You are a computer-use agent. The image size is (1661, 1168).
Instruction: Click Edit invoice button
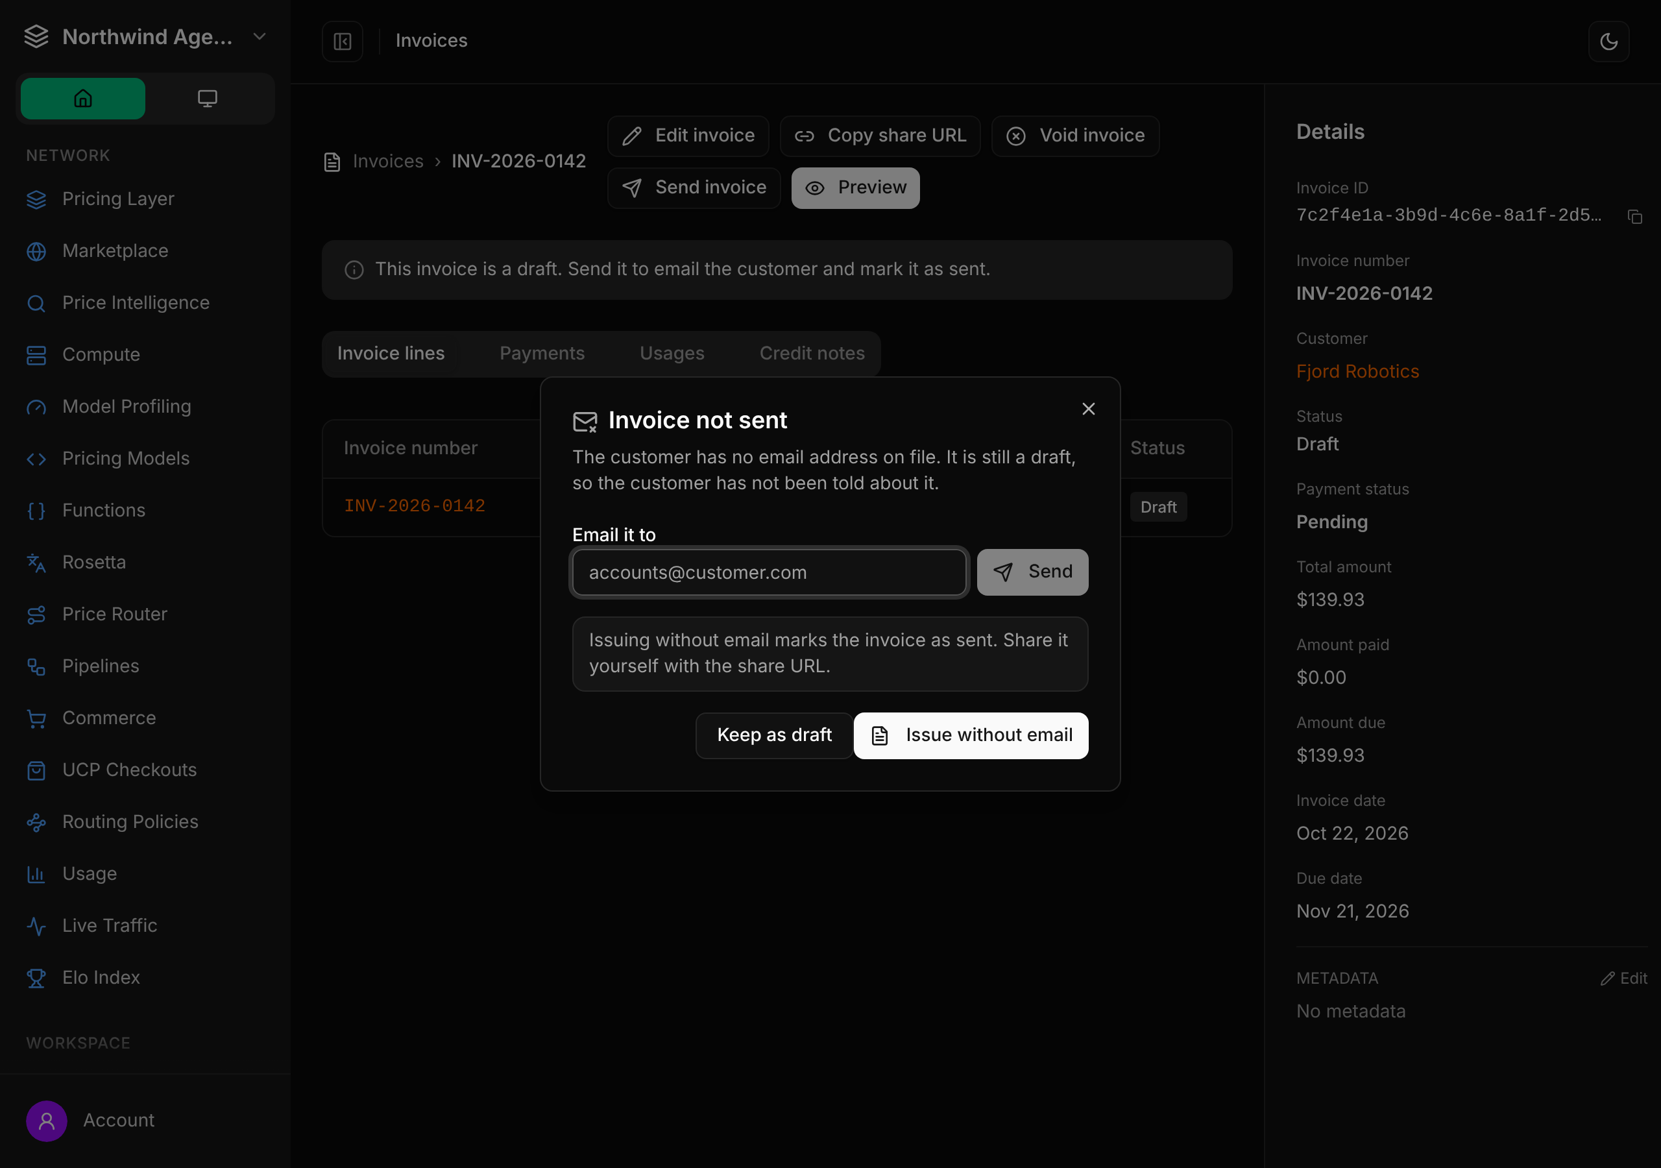pyautogui.click(x=688, y=136)
